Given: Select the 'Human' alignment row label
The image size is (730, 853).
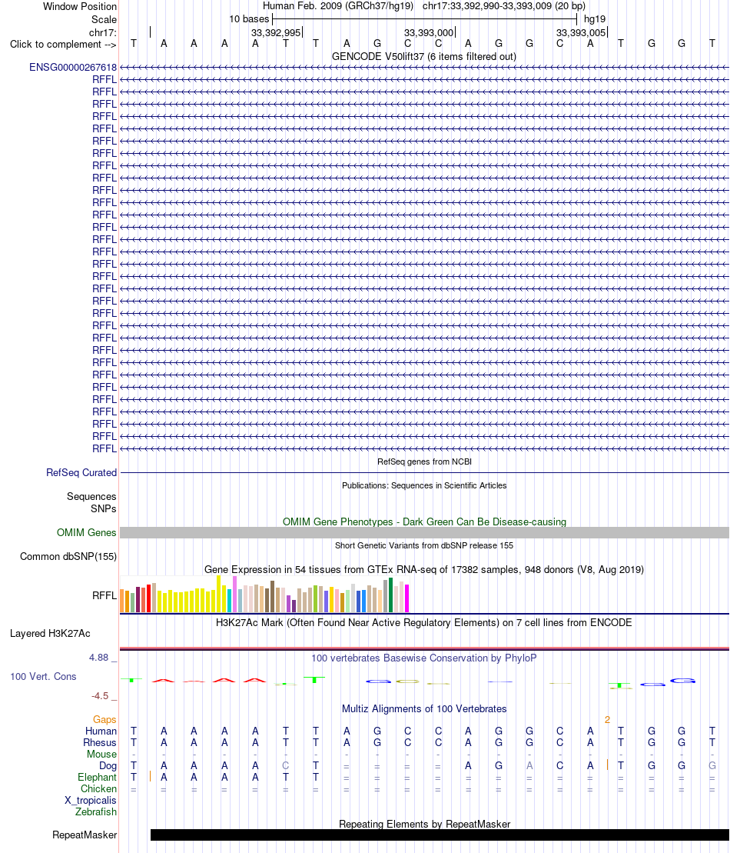Looking at the screenshot, I should 101,731.
